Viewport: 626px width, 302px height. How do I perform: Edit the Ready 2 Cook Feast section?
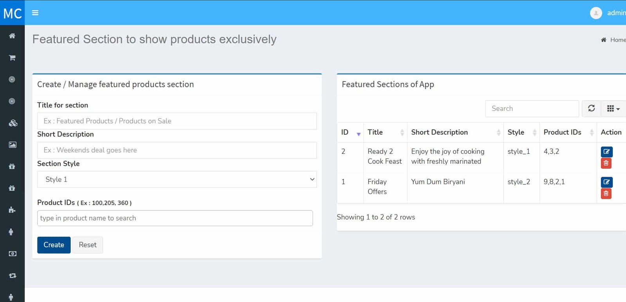606,151
